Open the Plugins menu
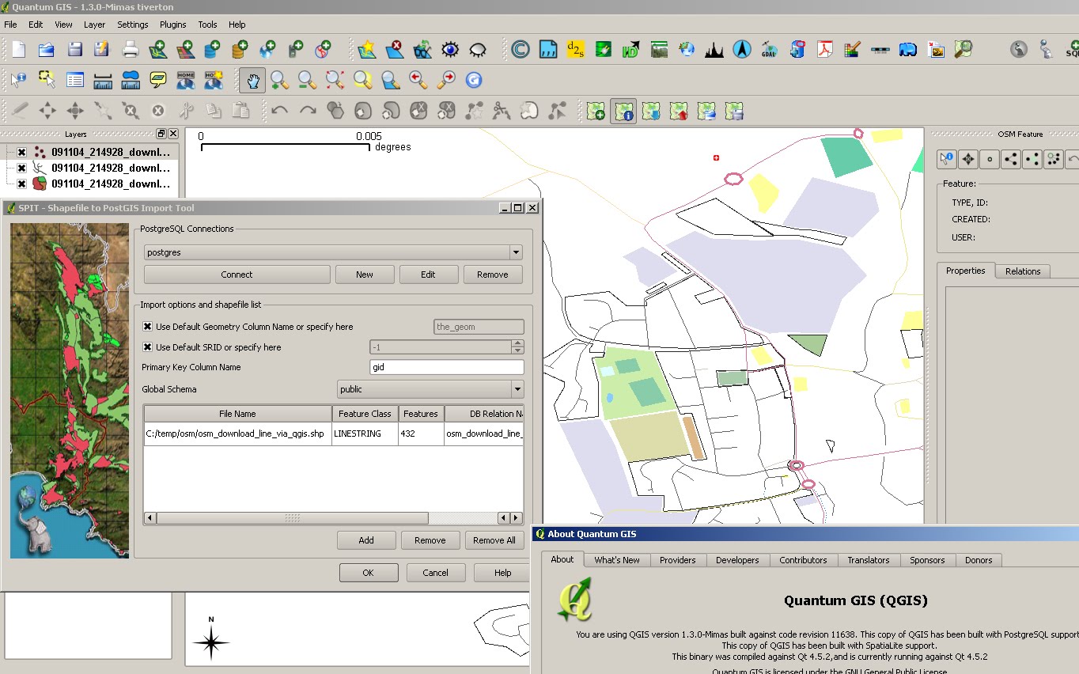 (x=173, y=25)
